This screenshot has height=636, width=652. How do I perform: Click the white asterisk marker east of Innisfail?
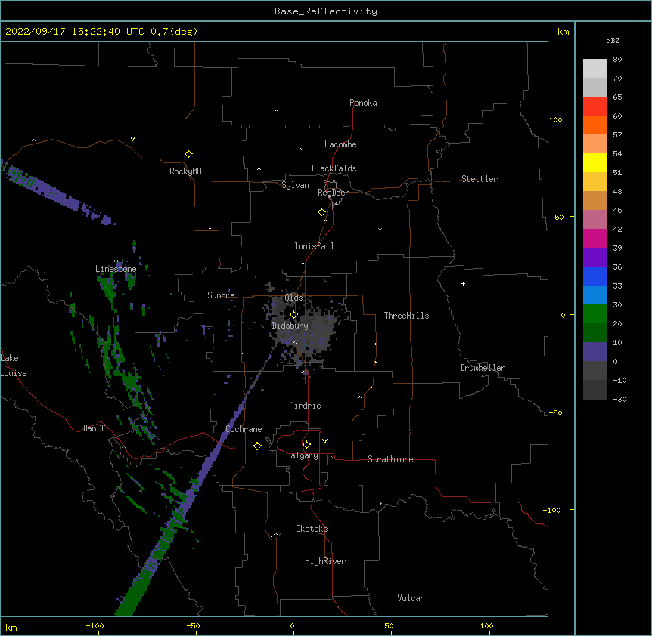(x=380, y=229)
